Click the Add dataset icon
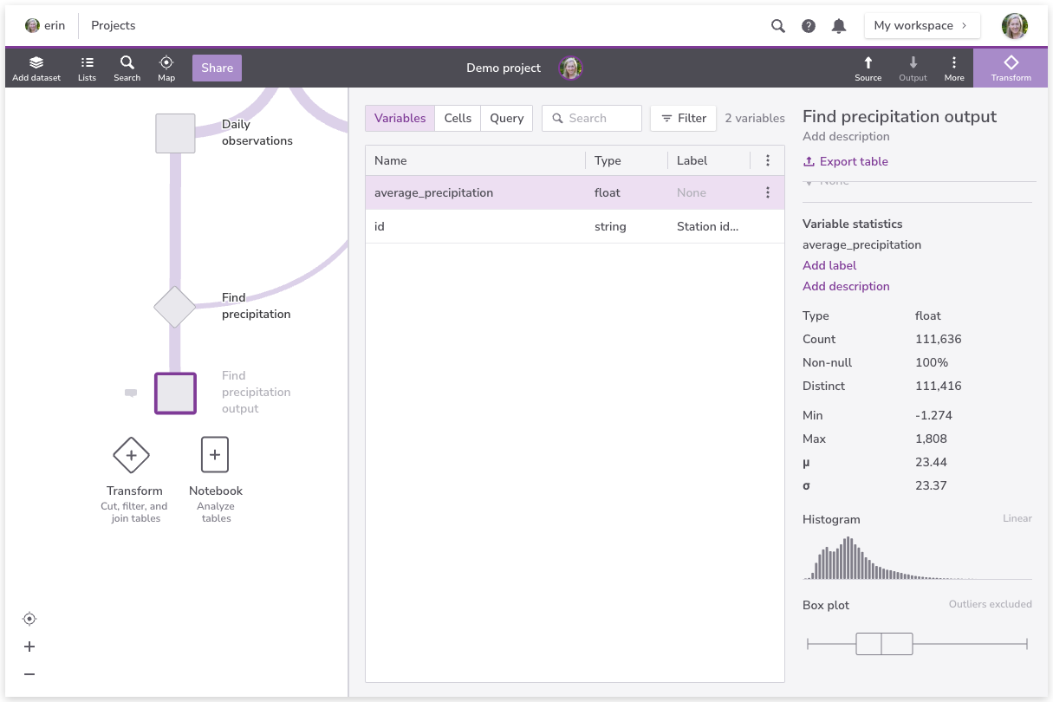The image size is (1053, 702). 36,63
